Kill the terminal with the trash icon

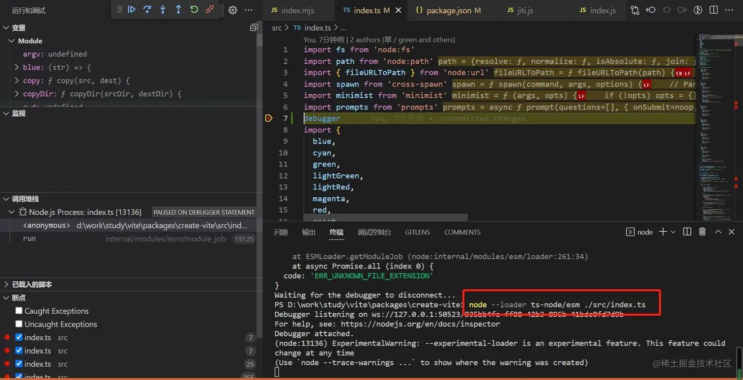click(x=702, y=232)
